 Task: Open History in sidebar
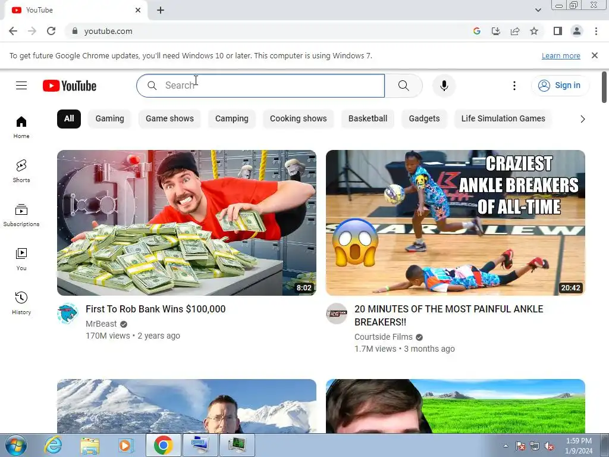(21, 303)
